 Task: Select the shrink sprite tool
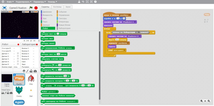91,2
